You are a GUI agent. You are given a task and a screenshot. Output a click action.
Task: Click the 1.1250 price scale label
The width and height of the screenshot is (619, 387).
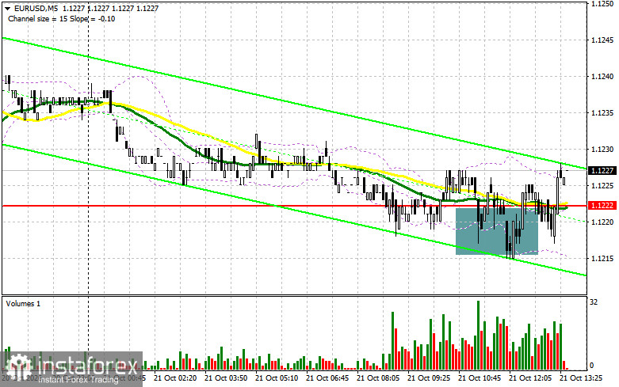602,3
